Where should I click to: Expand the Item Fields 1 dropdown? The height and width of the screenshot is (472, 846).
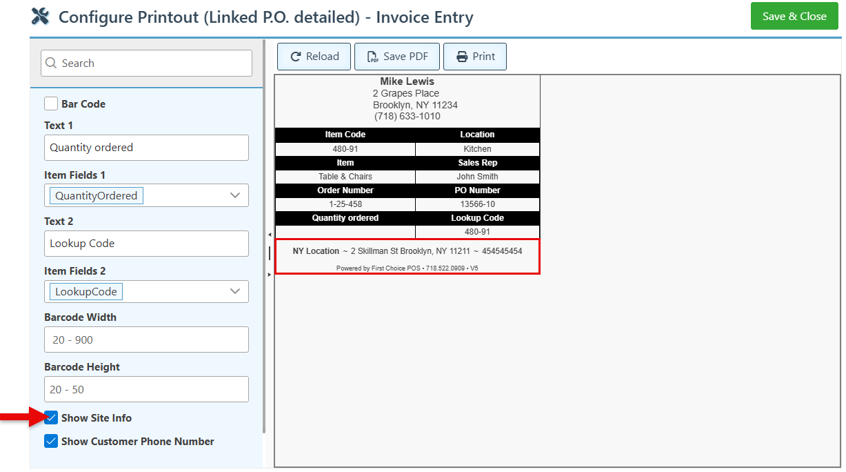tap(235, 196)
